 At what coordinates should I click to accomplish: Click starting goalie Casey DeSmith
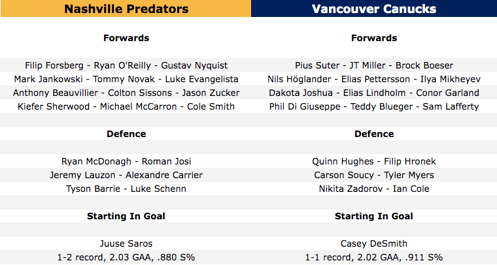click(373, 243)
